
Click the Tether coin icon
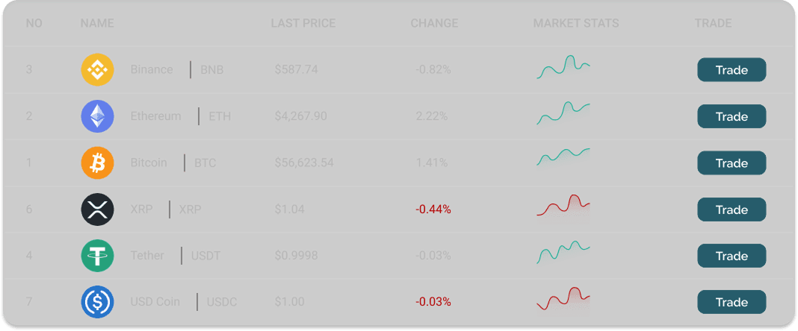point(97,256)
